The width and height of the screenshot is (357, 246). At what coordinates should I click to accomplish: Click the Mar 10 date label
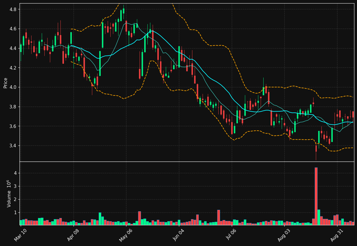pyautogui.click(x=20, y=235)
